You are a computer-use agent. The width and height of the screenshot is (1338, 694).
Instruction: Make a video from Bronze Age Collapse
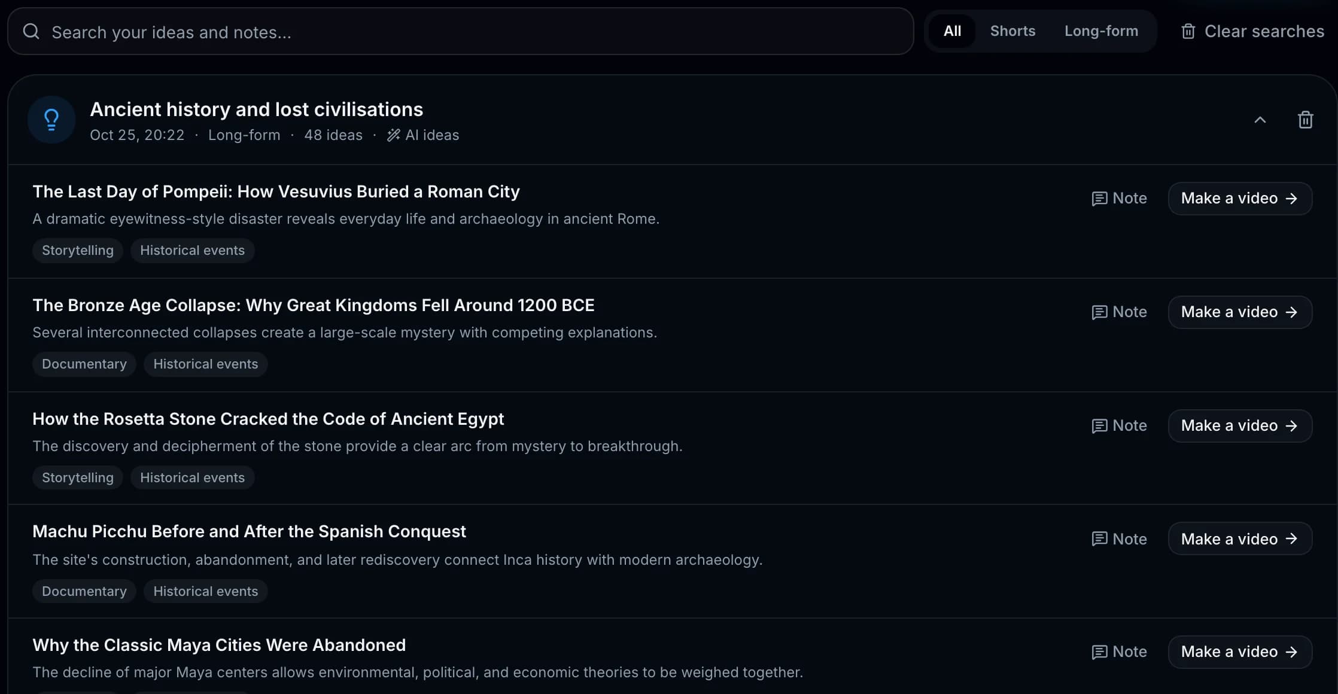[1240, 312]
